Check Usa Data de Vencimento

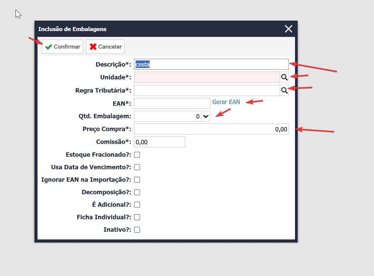point(137,167)
